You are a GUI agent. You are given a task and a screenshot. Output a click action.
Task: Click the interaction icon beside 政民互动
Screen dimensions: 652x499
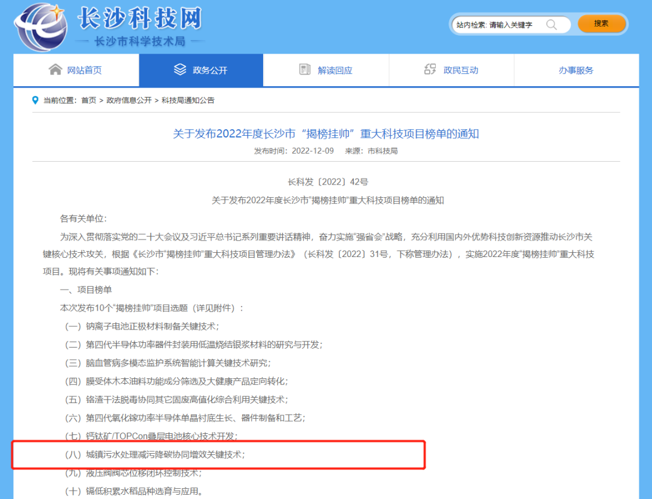pos(430,70)
